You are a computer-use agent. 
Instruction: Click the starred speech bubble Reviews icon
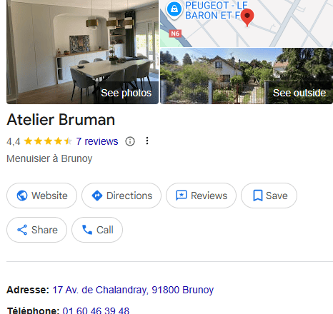tap(182, 196)
